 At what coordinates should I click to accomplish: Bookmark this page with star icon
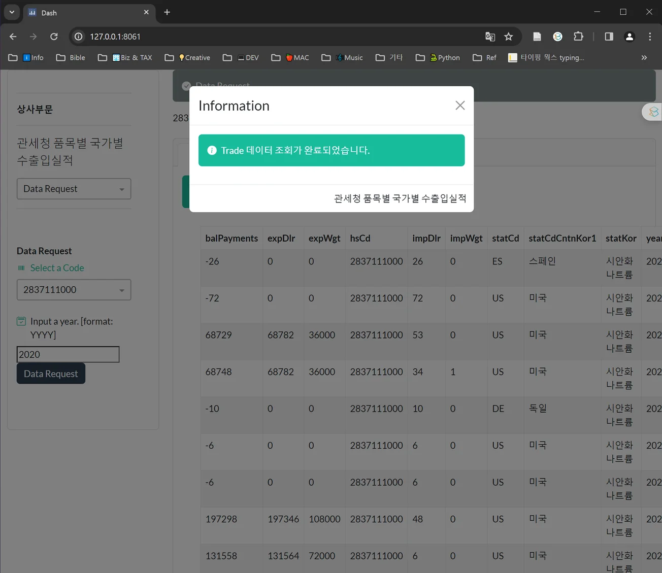pyautogui.click(x=509, y=37)
